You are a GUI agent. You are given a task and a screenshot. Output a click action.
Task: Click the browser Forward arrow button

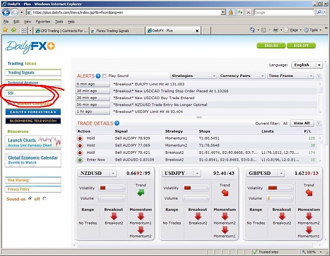pos(15,13)
